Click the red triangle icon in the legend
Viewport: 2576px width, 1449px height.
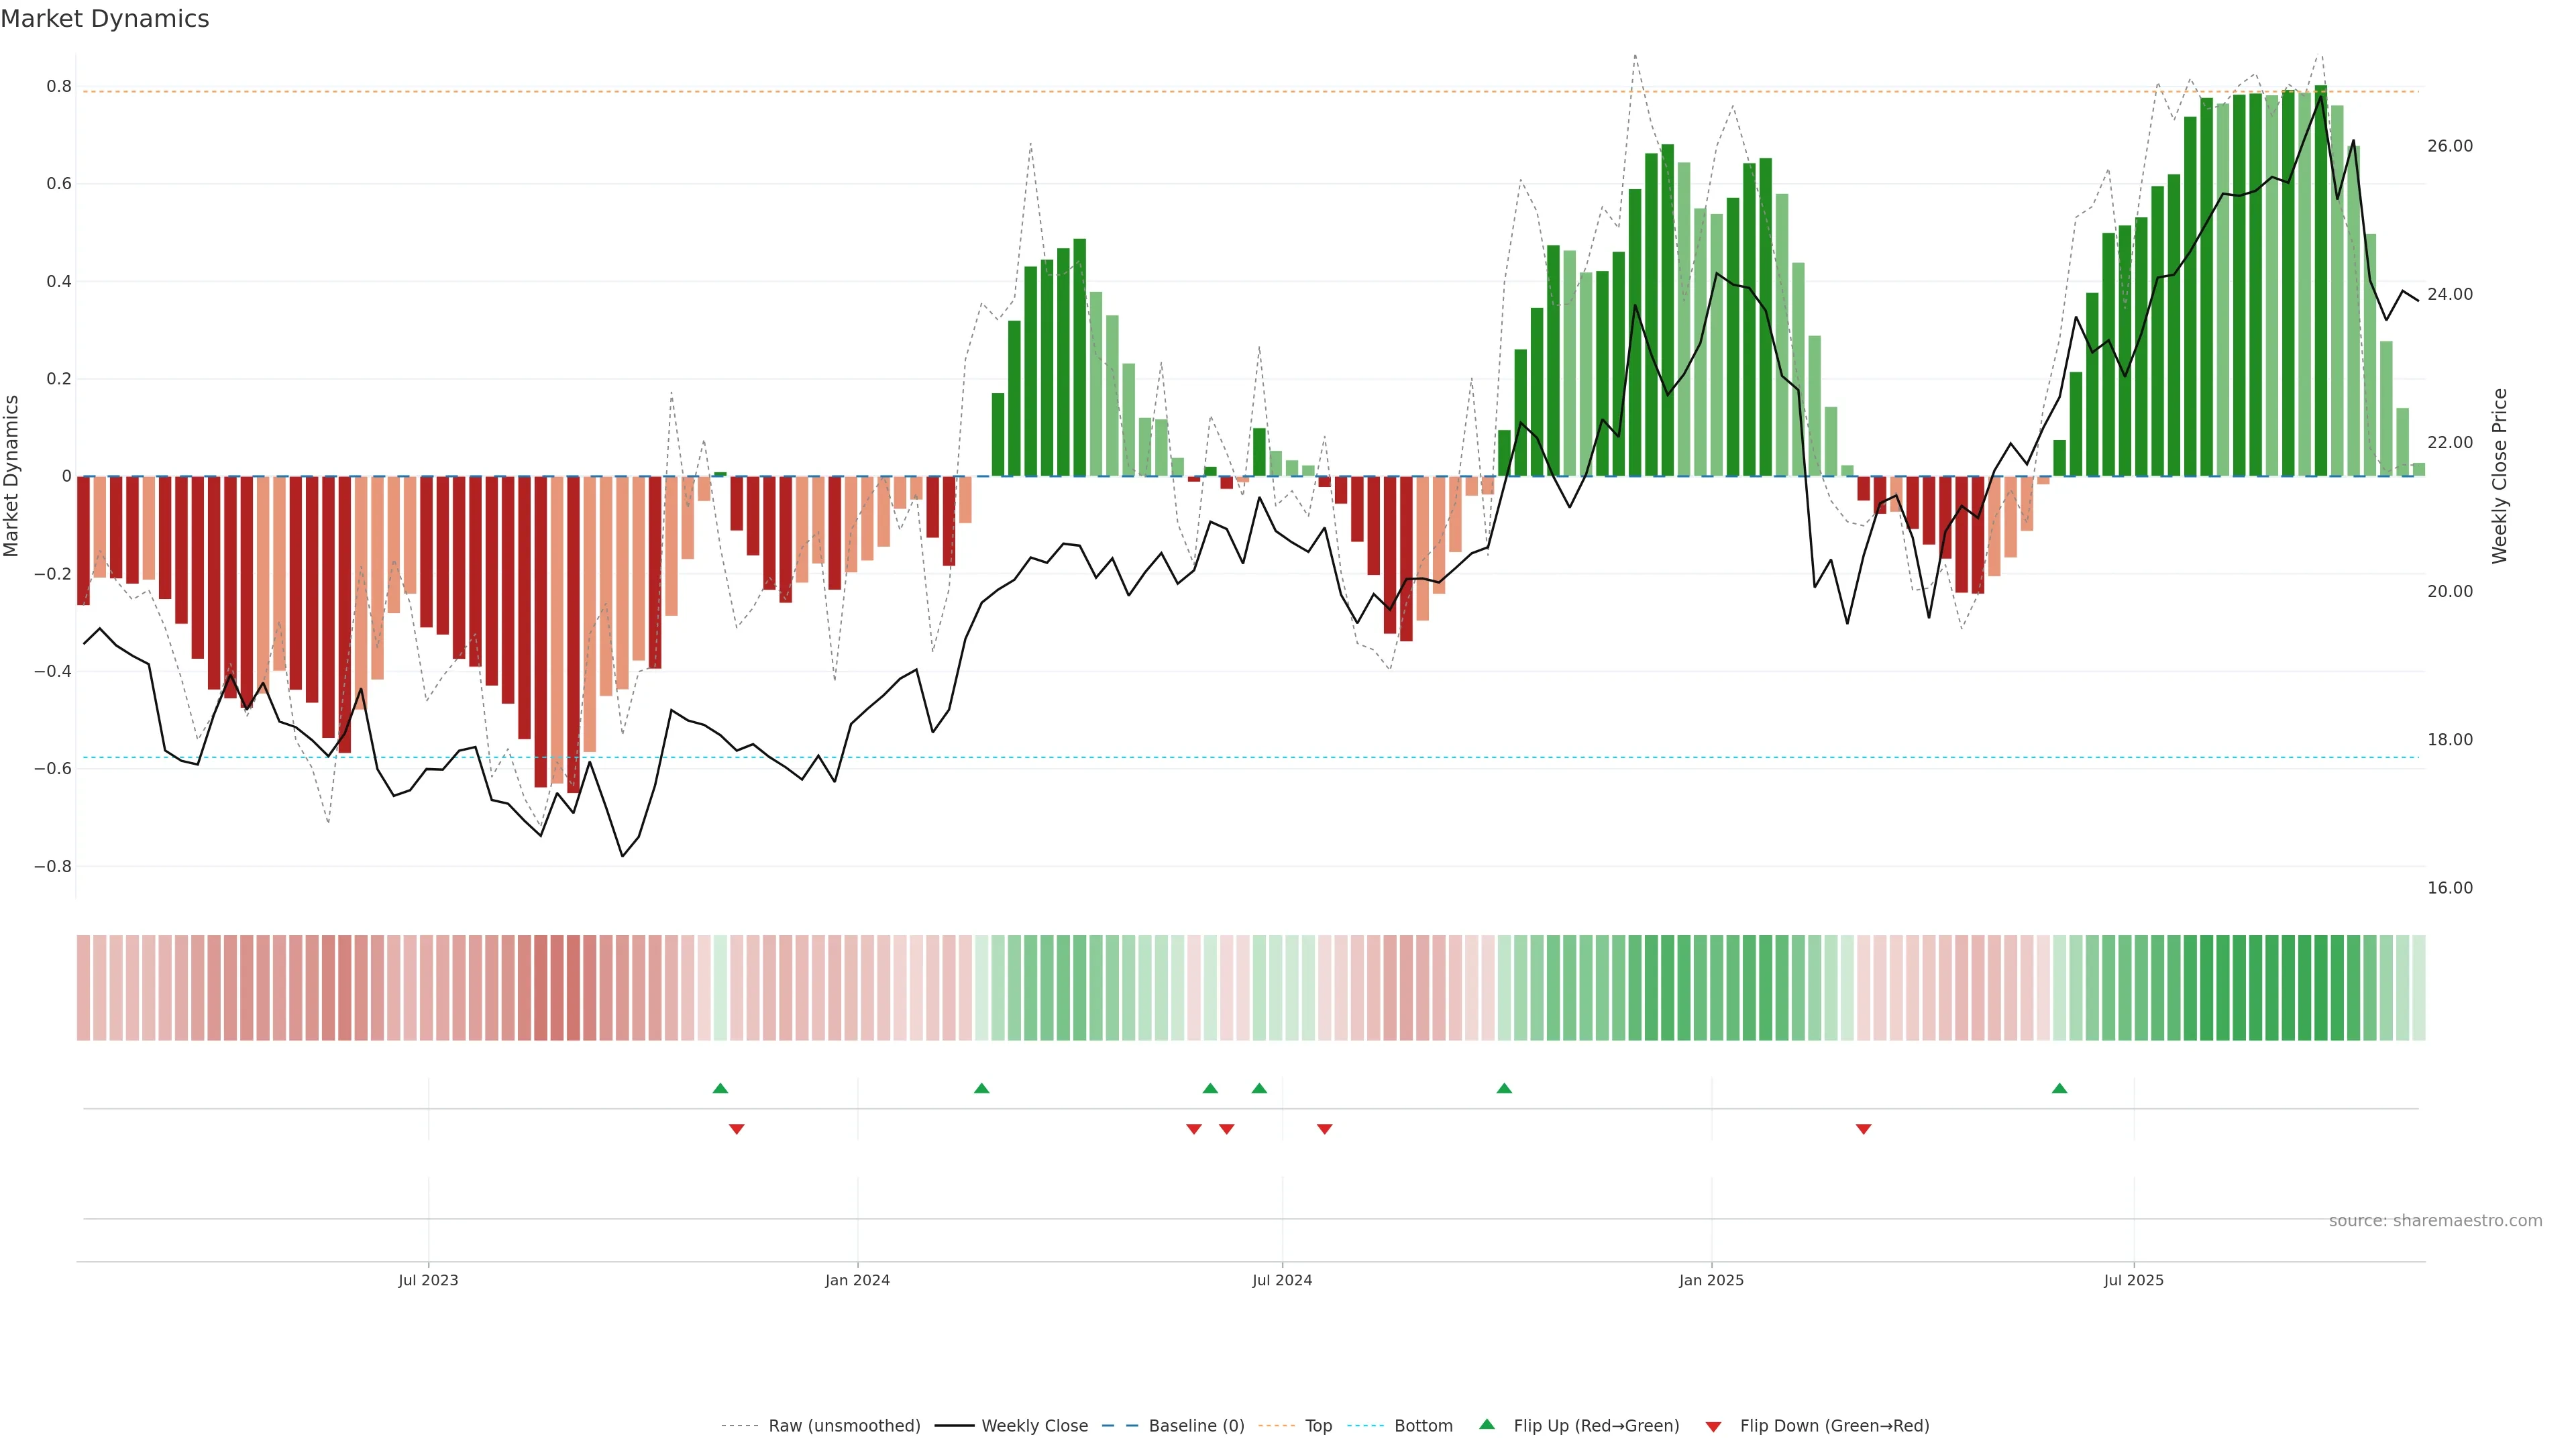point(1713,1426)
